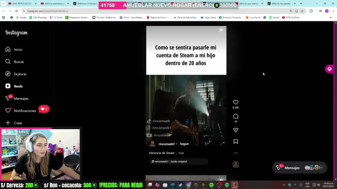This screenshot has width=337, height=189.
Task: Follow rinconweb1 with Seguir button
Action: (184, 144)
